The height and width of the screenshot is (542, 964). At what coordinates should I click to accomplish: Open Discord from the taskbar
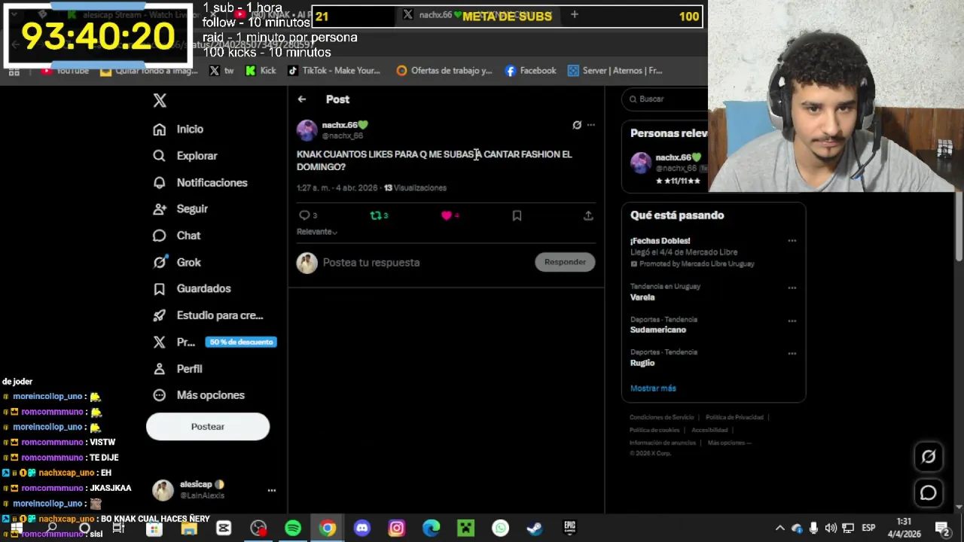coord(362,528)
